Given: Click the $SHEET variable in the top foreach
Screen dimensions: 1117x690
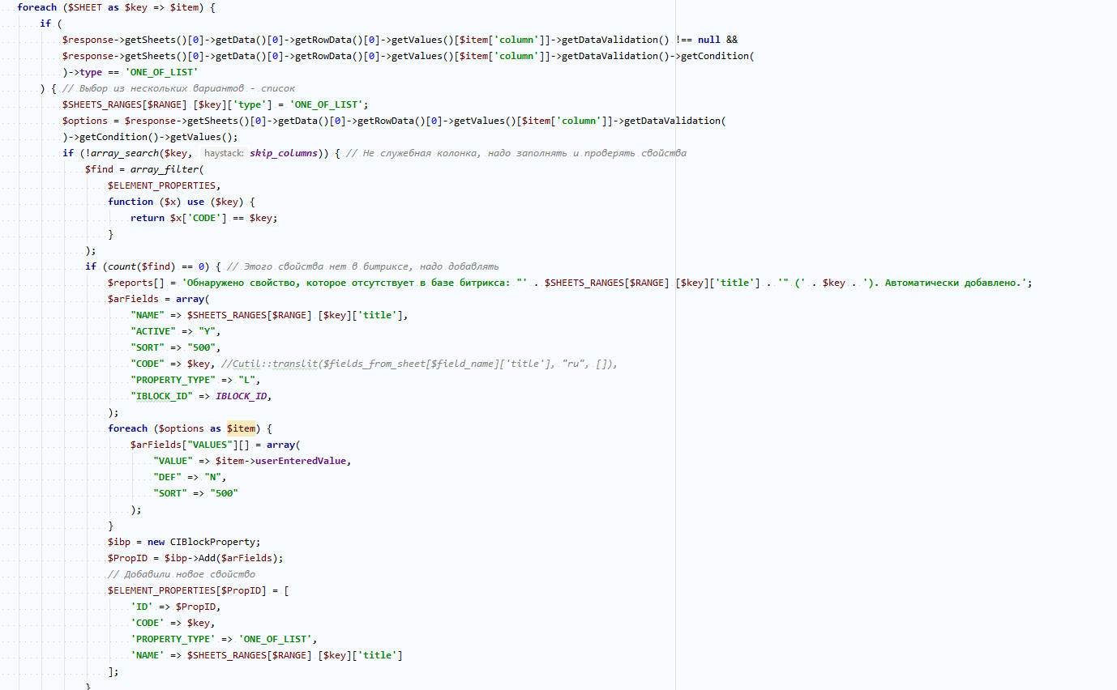Looking at the screenshot, I should pyautogui.click(x=87, y=7).
